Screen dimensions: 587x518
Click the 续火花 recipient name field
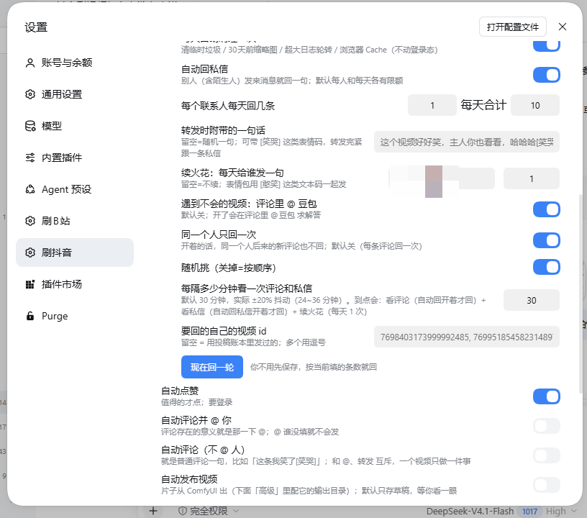click(x=442, y=179)
